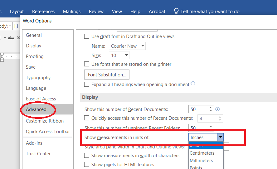
Task: Toggle Show pixels for HTML features
Action: click(87, 164)
